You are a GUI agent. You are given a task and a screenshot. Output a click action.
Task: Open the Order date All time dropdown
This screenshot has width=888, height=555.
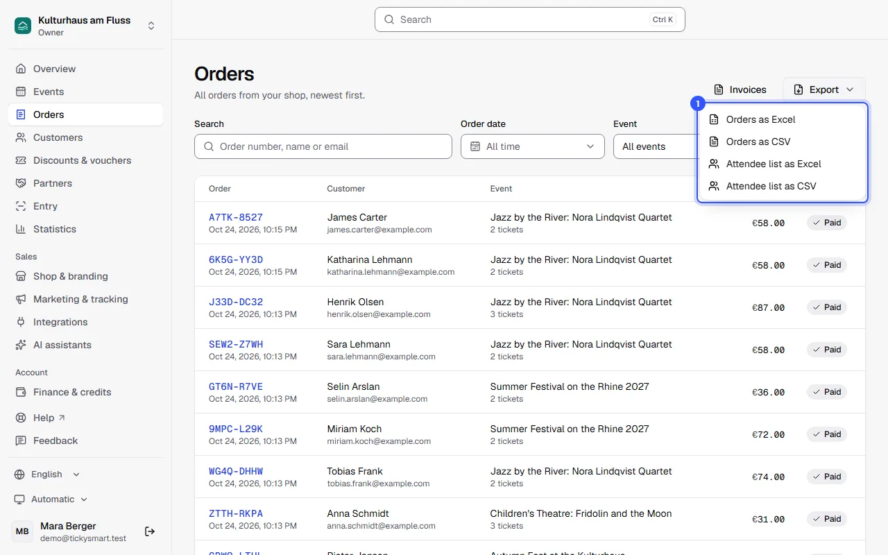point(533,146)
